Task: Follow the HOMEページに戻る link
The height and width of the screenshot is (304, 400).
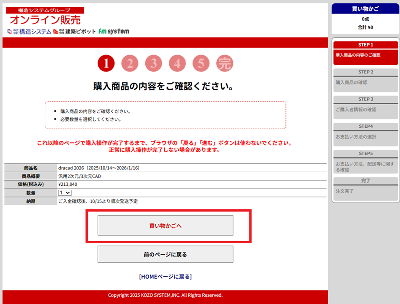Action: pos(165,276)
